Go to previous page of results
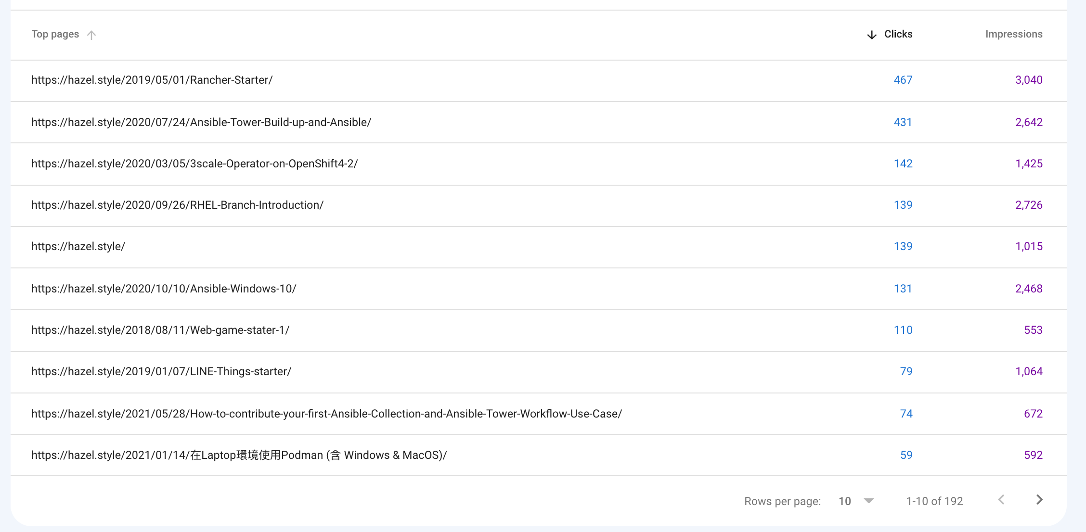Viewport: 1086px width, 532px height. click(x=1001, y=500)
